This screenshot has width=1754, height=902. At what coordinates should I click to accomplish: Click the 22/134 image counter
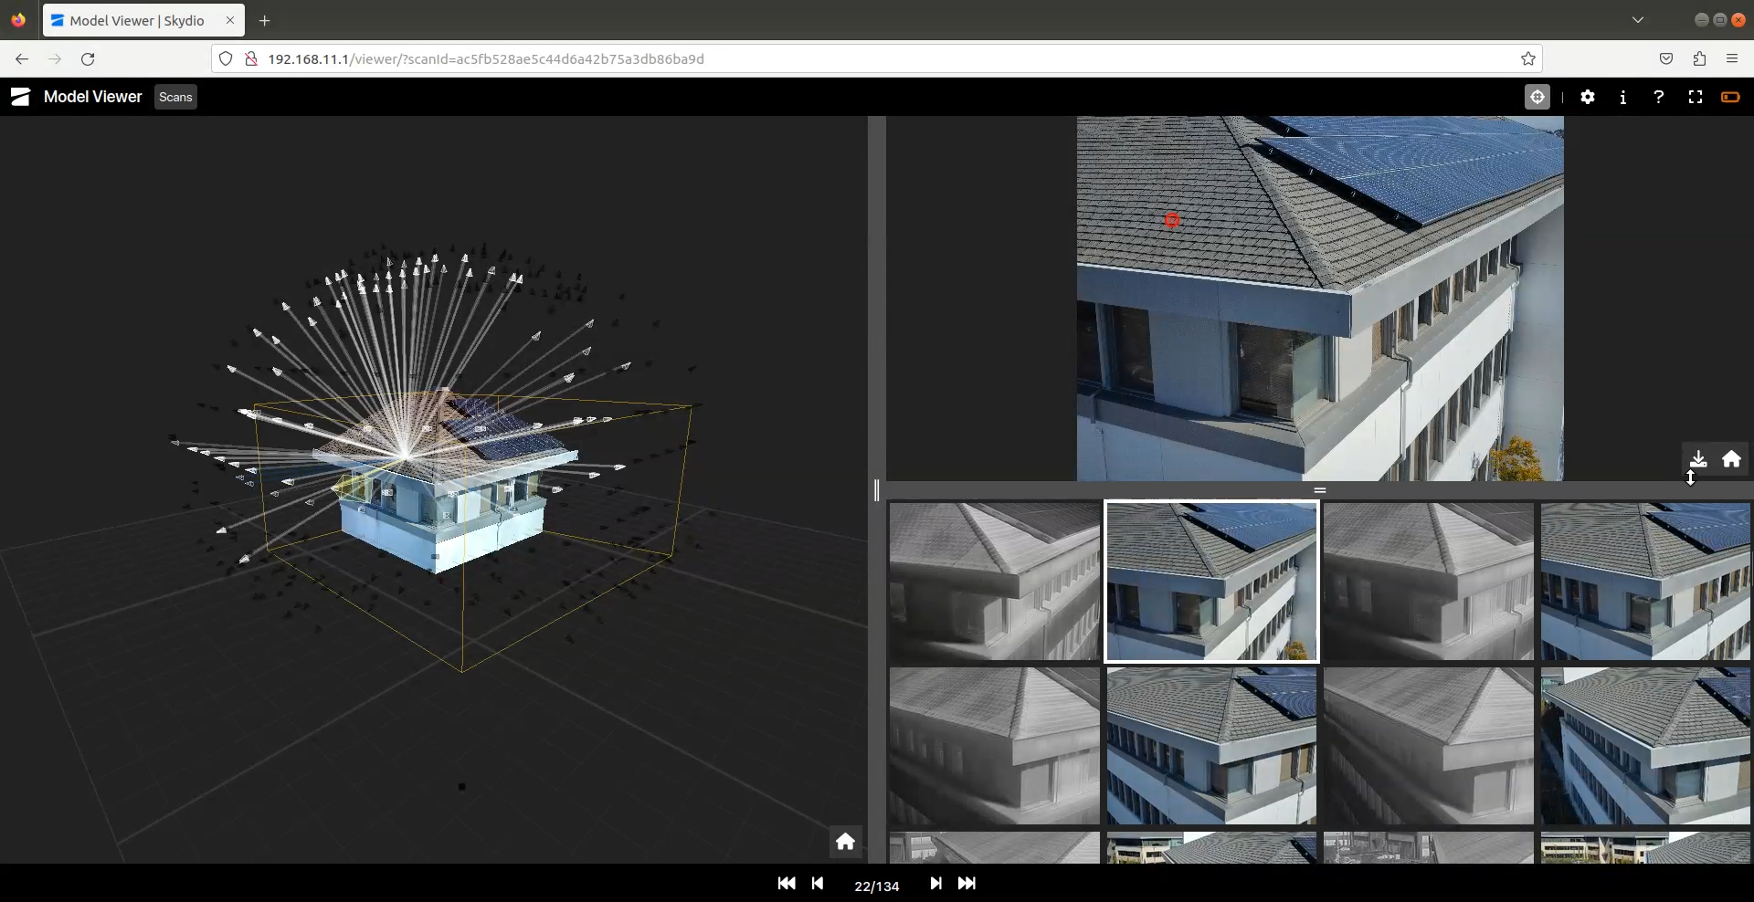(877, 886)
